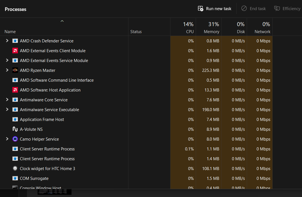
Task: Sort processes by the Memory column
Action: tap(209, 28)
